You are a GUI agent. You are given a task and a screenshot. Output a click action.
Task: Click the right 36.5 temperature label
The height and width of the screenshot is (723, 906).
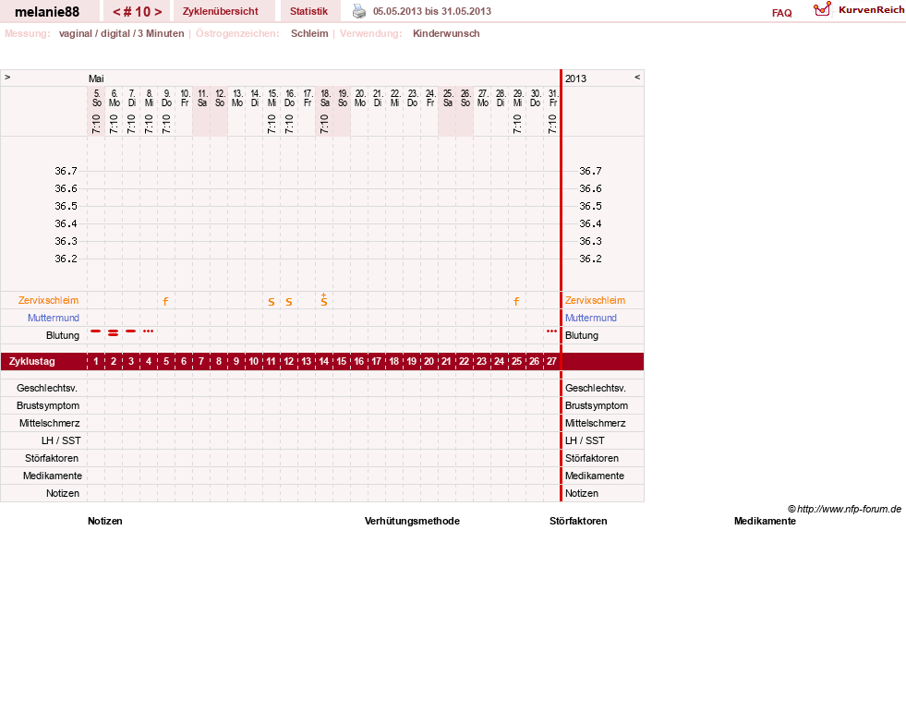590,206
